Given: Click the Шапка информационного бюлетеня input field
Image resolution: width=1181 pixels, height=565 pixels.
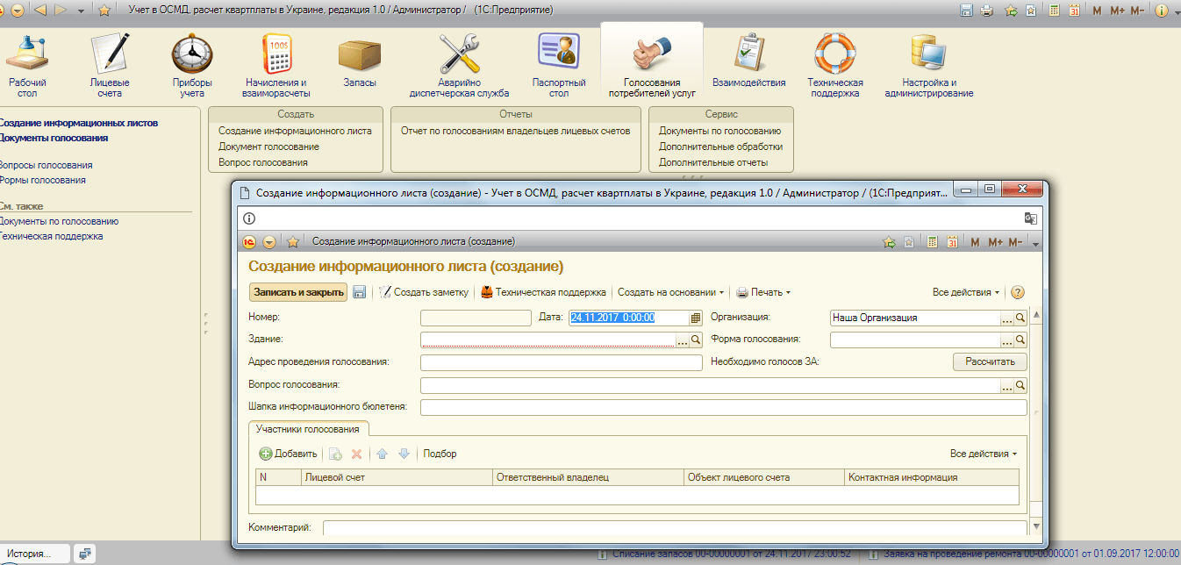Looking at the screenshot, I should click(x=723, y=407).
